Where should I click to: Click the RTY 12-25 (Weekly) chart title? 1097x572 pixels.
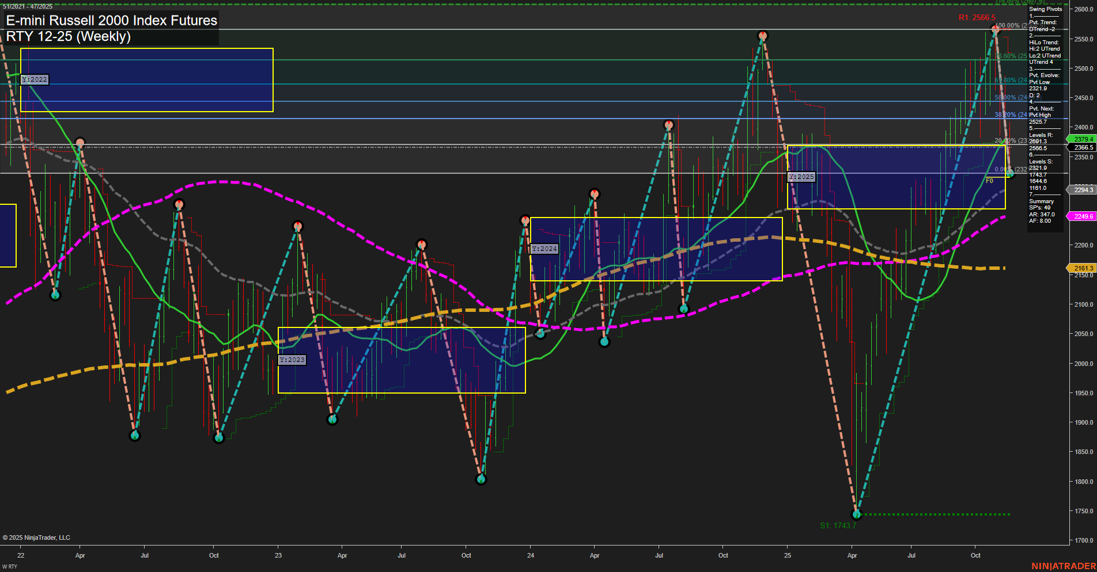coord(69,37)
